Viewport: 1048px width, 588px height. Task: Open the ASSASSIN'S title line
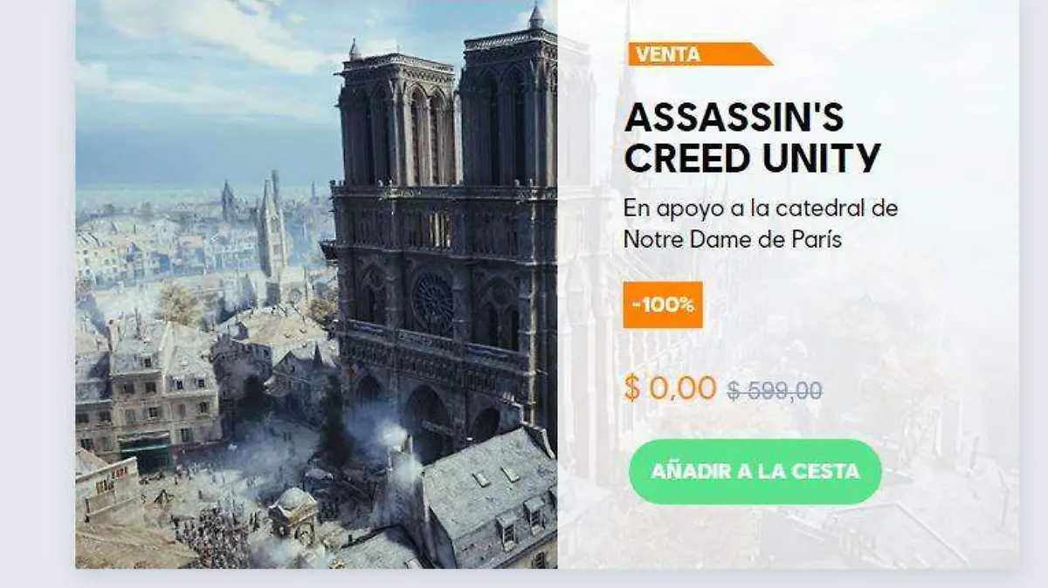(x=734, y=118)
